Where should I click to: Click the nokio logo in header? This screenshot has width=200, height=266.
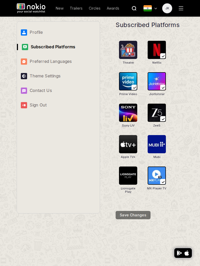pos(31,8)
